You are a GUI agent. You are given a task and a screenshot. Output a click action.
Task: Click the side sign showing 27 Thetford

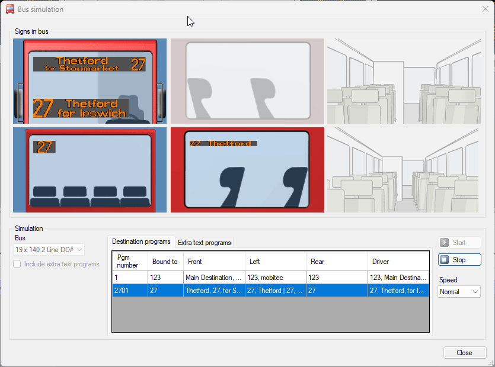point(247,170)
